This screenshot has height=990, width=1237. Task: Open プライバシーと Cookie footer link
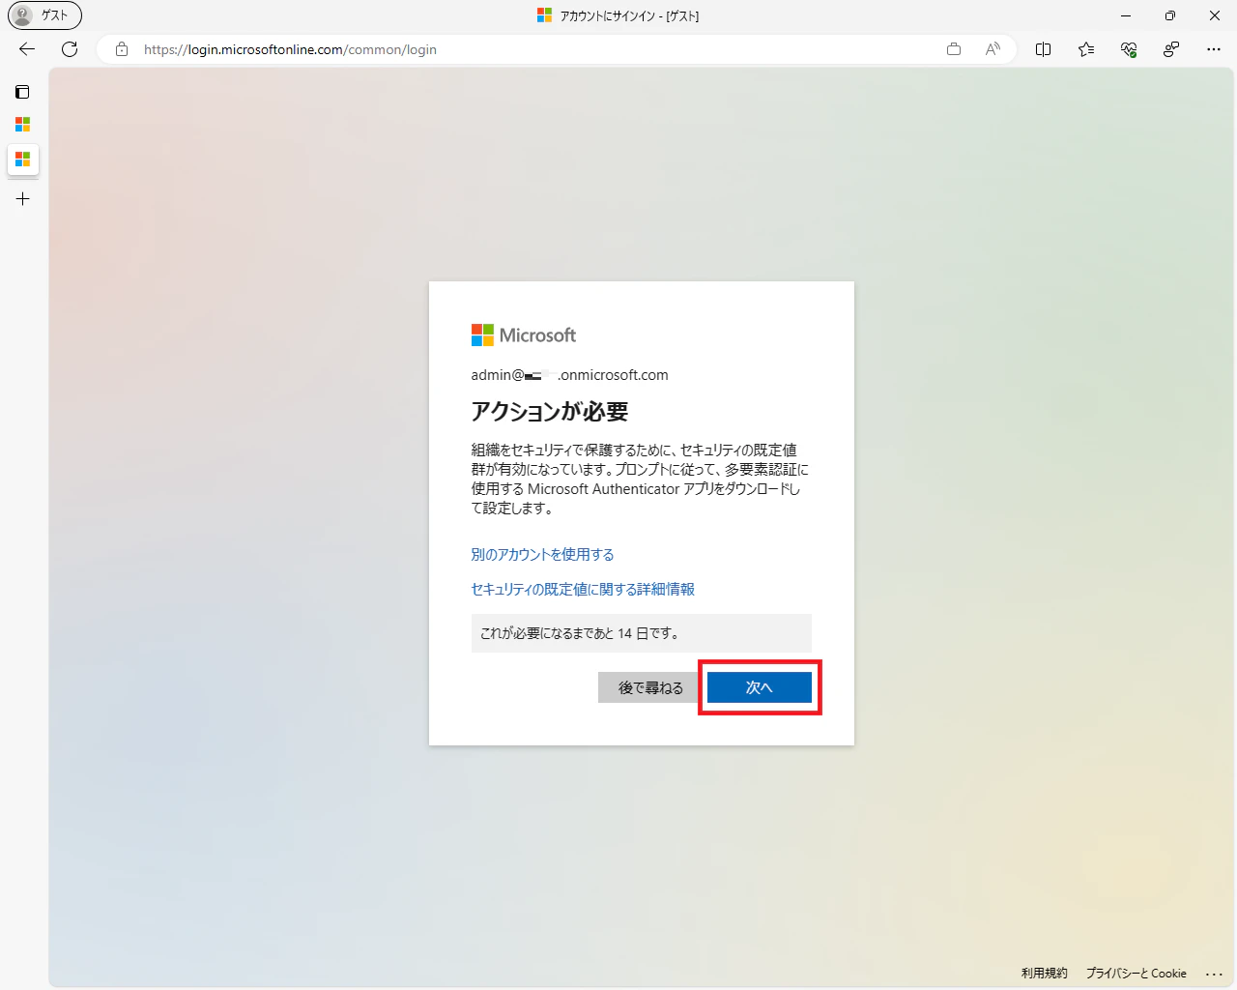(x=1136, y=974)
